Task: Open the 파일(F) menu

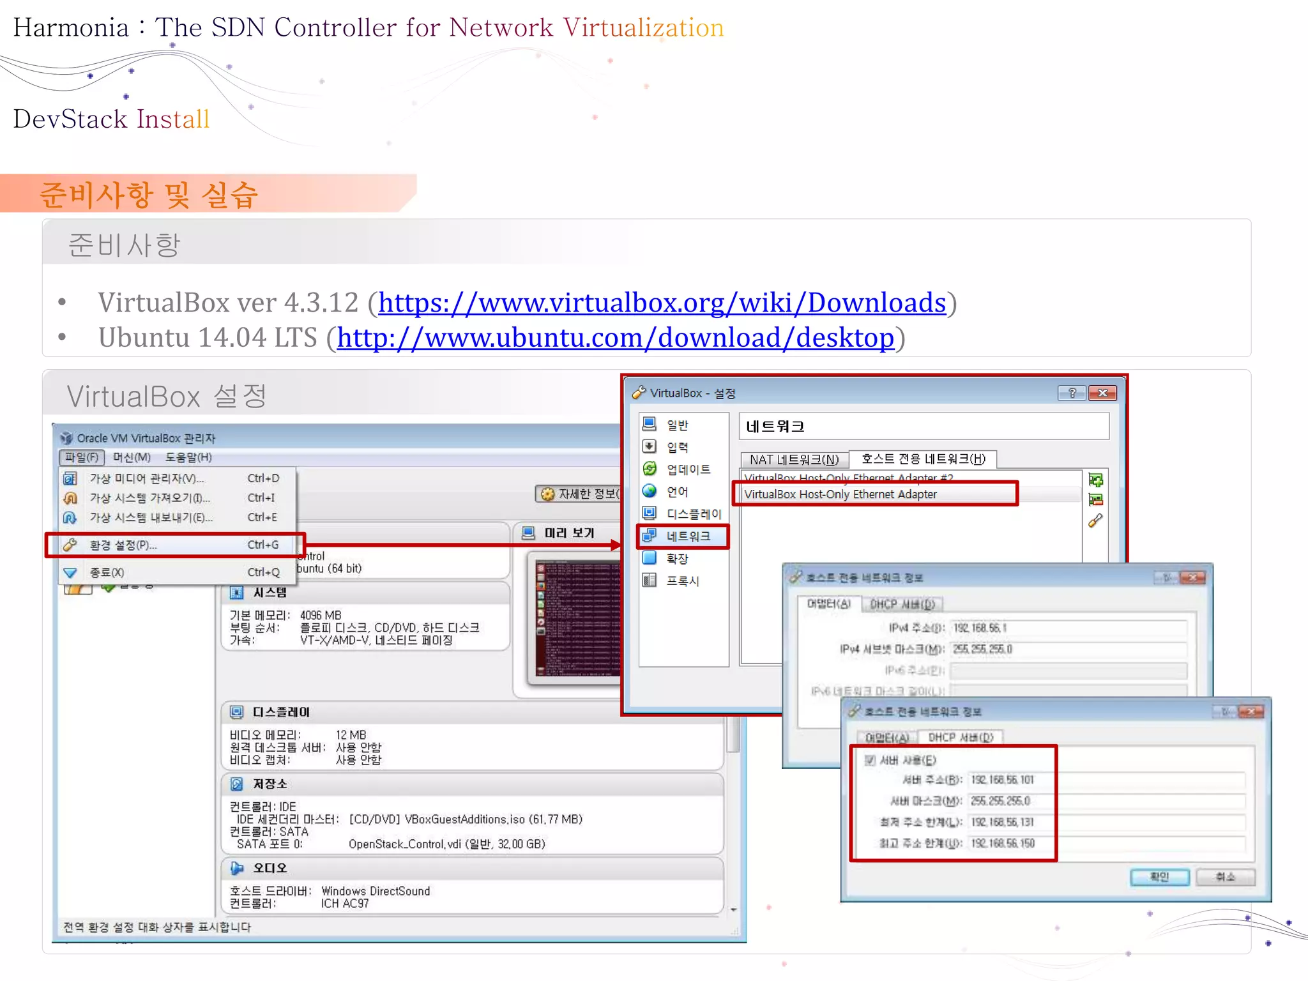Action: tap(82, 457)
